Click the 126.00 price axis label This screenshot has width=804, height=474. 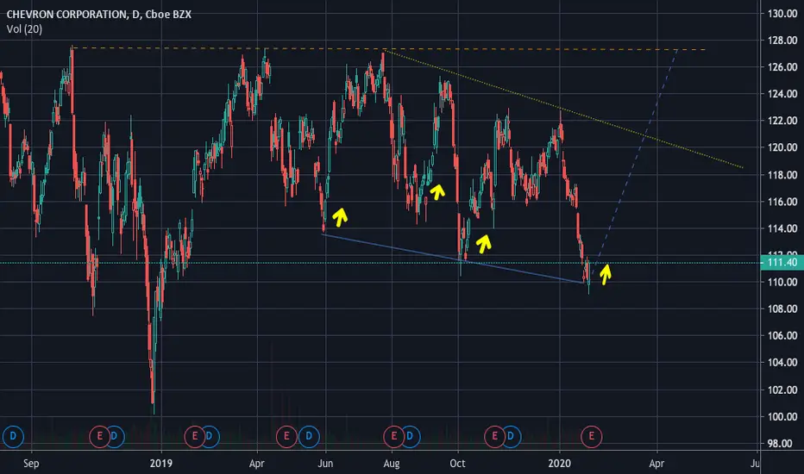(782, 67)
